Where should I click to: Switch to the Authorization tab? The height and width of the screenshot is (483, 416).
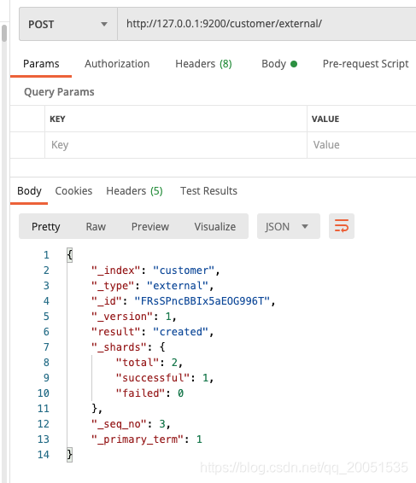[117, 64]
